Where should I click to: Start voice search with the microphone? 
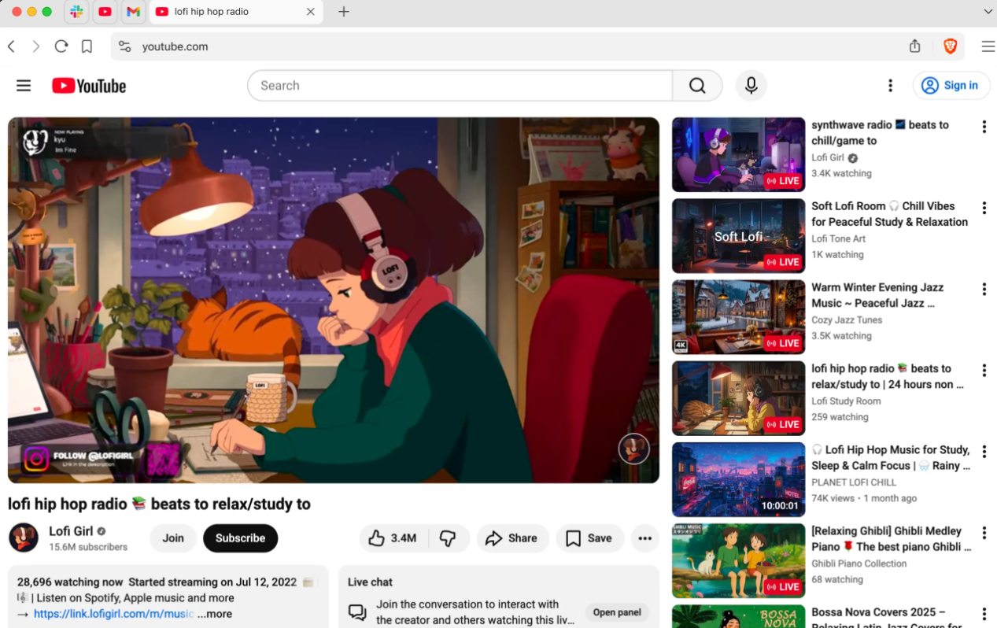point(751,86)
